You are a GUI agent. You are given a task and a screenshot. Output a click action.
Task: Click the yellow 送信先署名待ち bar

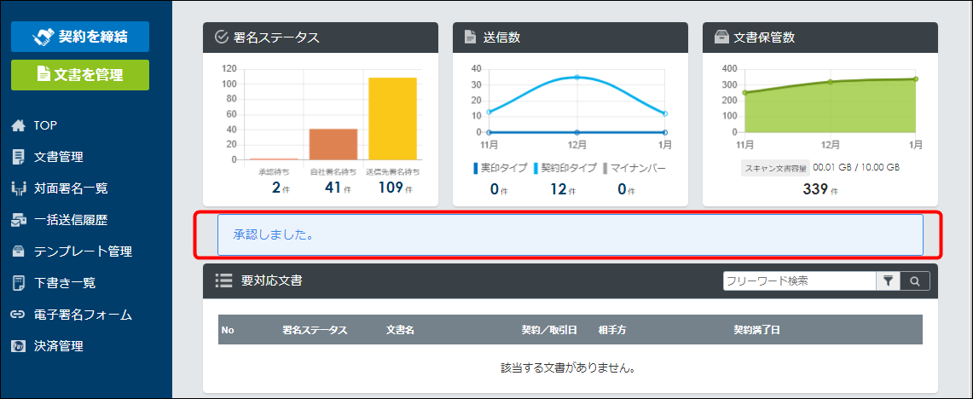point(393,119)
